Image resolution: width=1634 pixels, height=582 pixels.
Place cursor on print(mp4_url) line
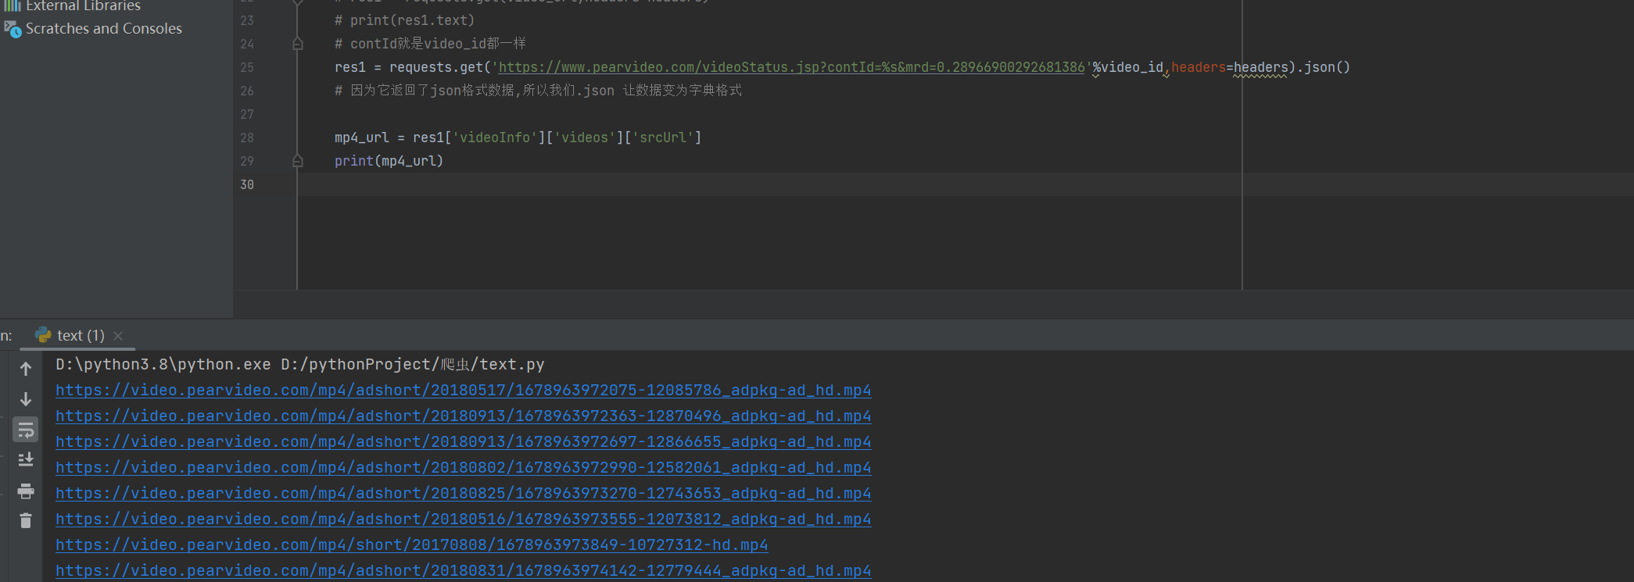point(389,161)
